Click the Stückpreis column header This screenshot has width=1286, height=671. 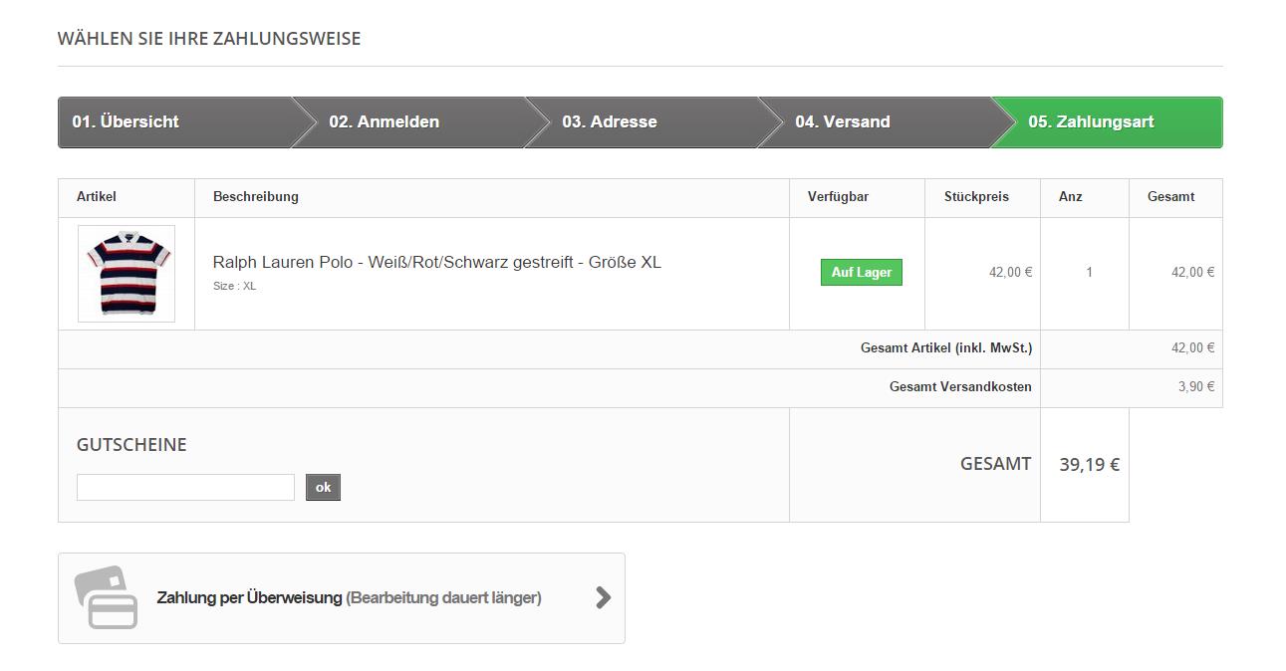coord(976,196)
